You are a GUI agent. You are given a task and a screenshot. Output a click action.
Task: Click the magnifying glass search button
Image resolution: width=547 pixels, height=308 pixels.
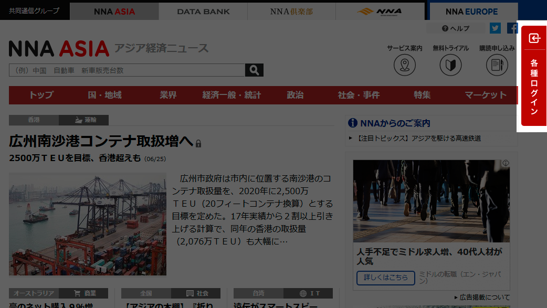point(254,70)
